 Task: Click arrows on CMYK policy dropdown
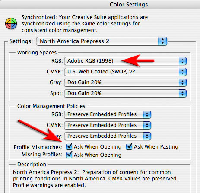pyautogui.click(x=147, y=125)
